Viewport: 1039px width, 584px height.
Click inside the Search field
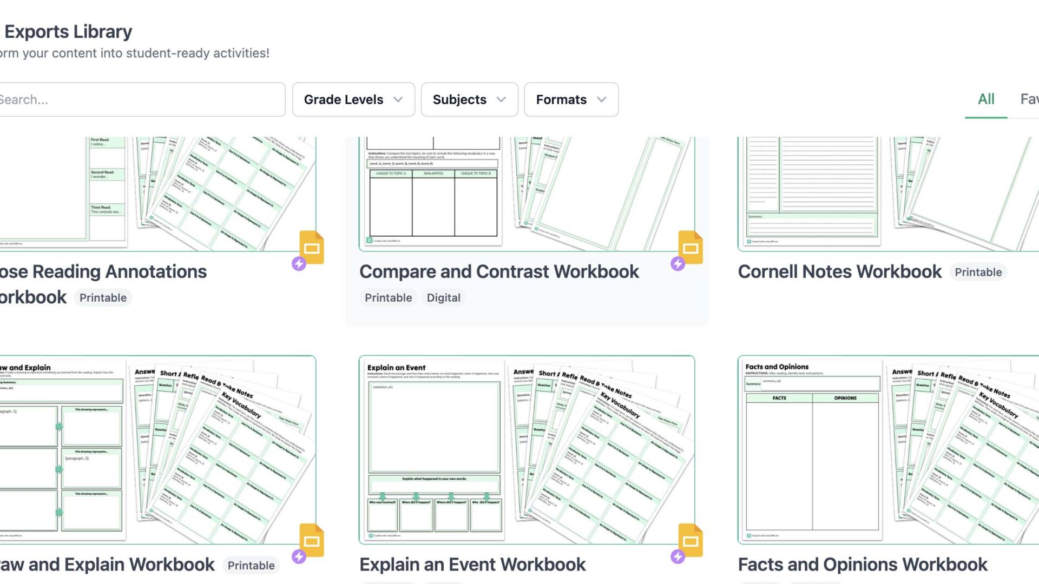tap(141, 99)
